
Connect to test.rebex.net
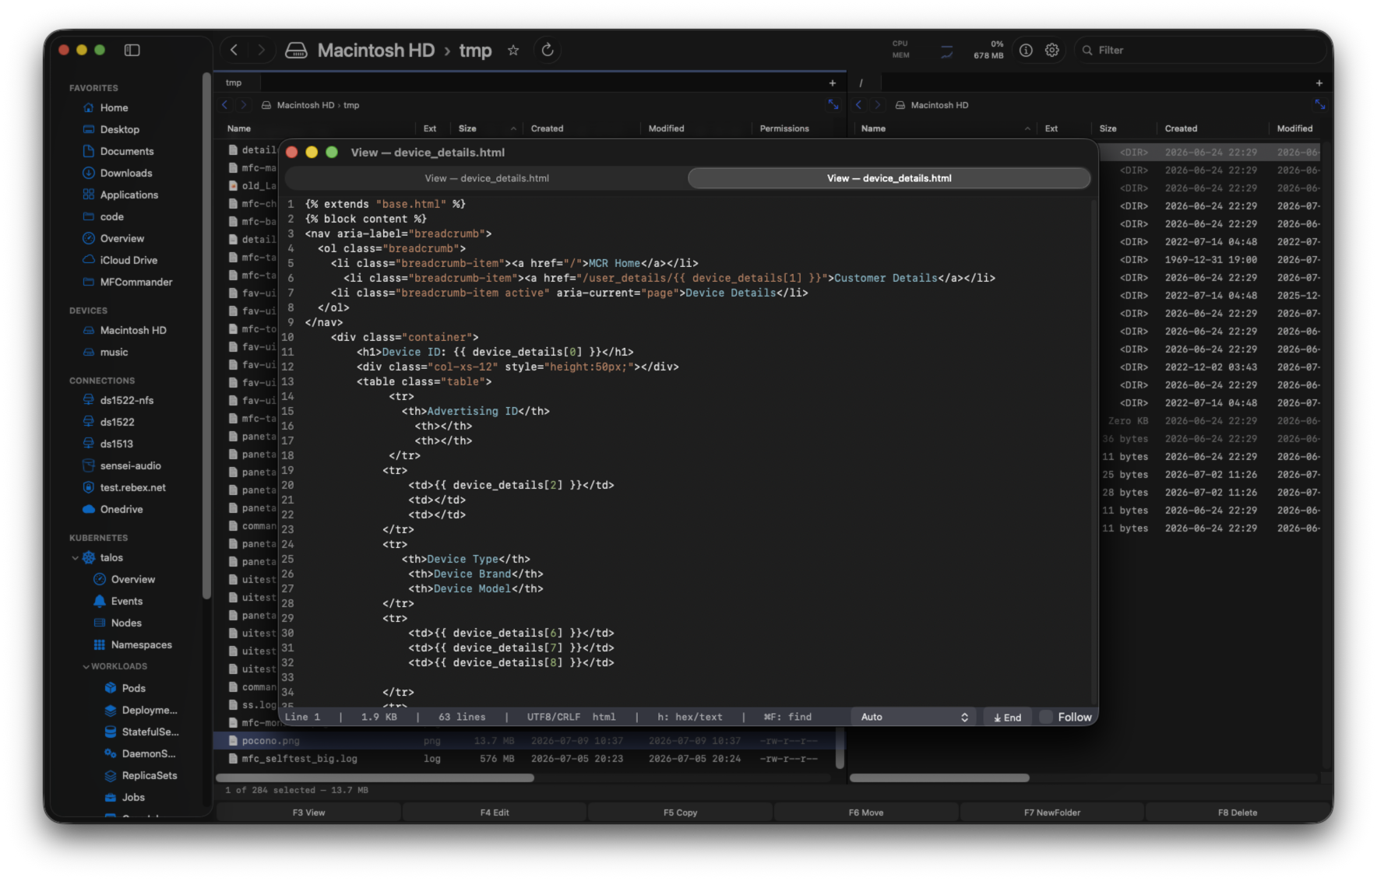coord(132,487)
